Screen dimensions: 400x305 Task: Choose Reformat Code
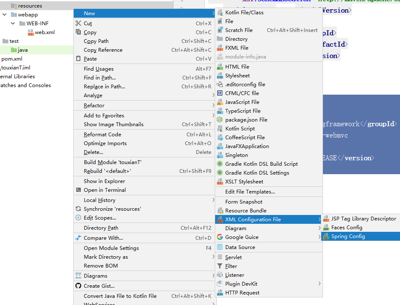[144, 134]
